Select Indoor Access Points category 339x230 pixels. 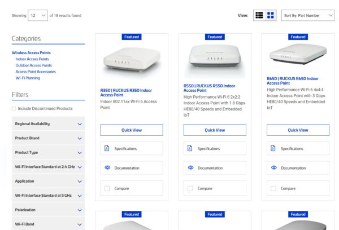tap(32, 59)
